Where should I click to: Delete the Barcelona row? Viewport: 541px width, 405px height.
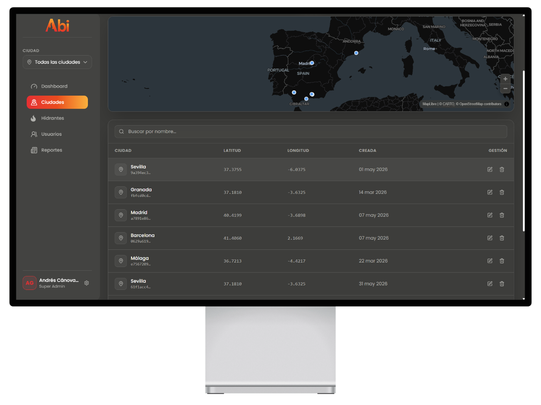pos(502,238)
